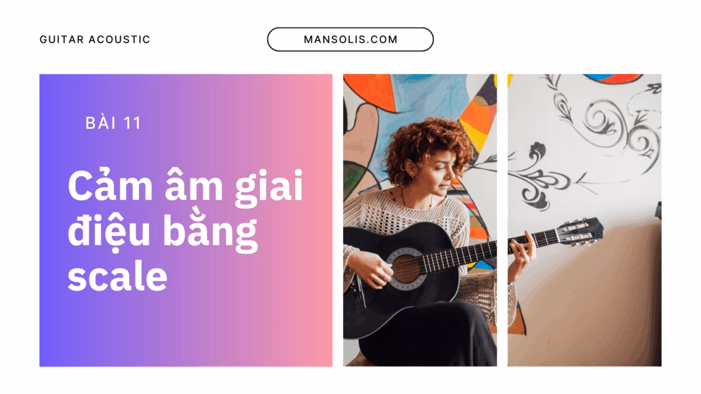Click the orange mural shape top-left of photo
Viewport: 701px width, 394px height.
(368, 91)
